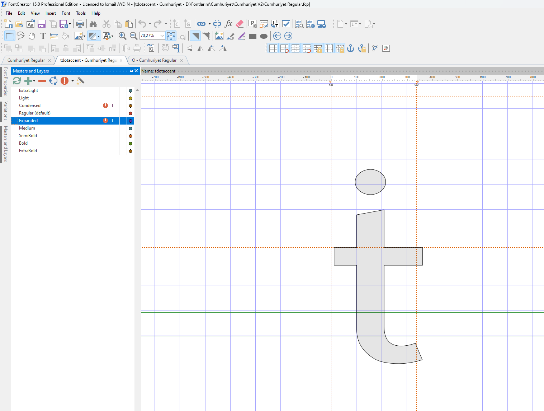This screenshot has width=544, height=411.
Task: Open the Redo history dropdown arrow
Action: click(166, 24)
